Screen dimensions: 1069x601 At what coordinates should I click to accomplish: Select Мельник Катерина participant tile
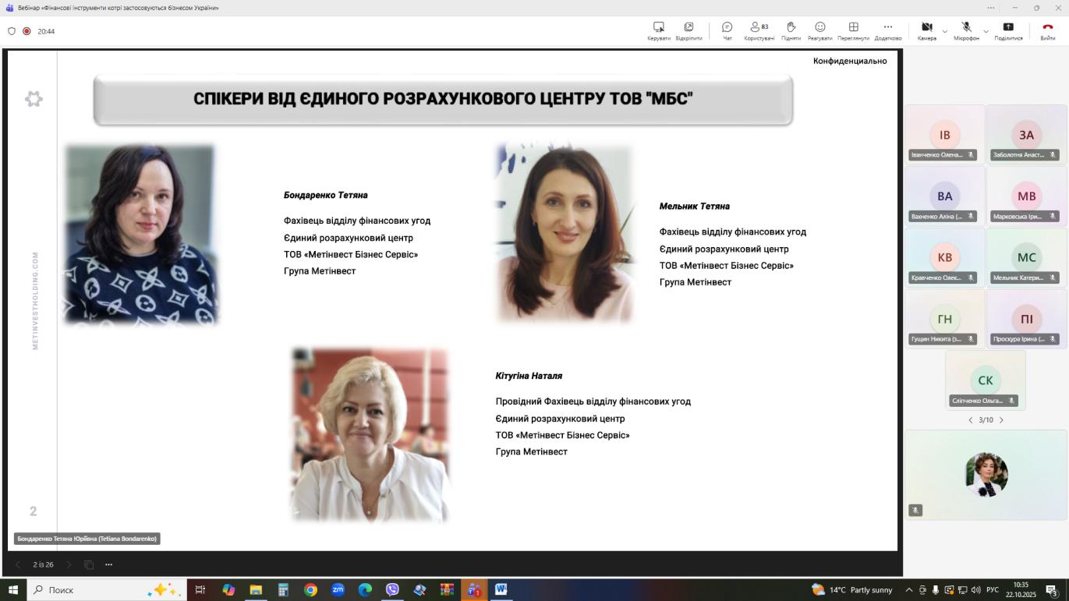(1026, 258)
